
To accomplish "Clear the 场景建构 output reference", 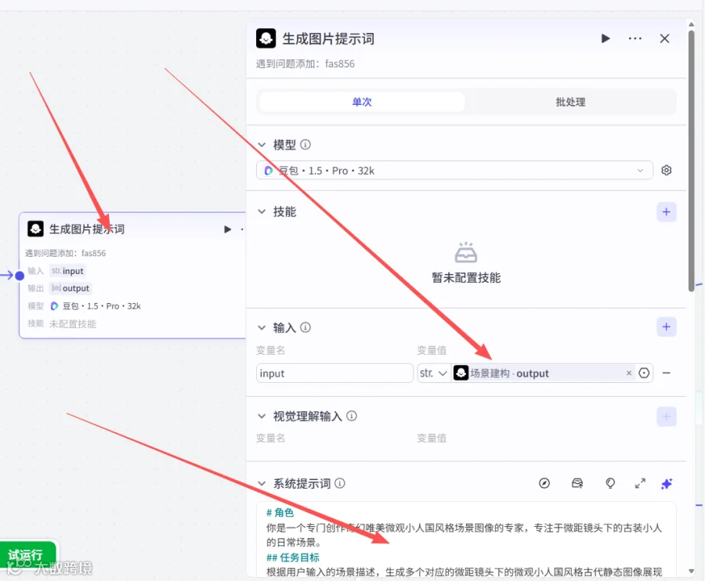I will (629, 373).
